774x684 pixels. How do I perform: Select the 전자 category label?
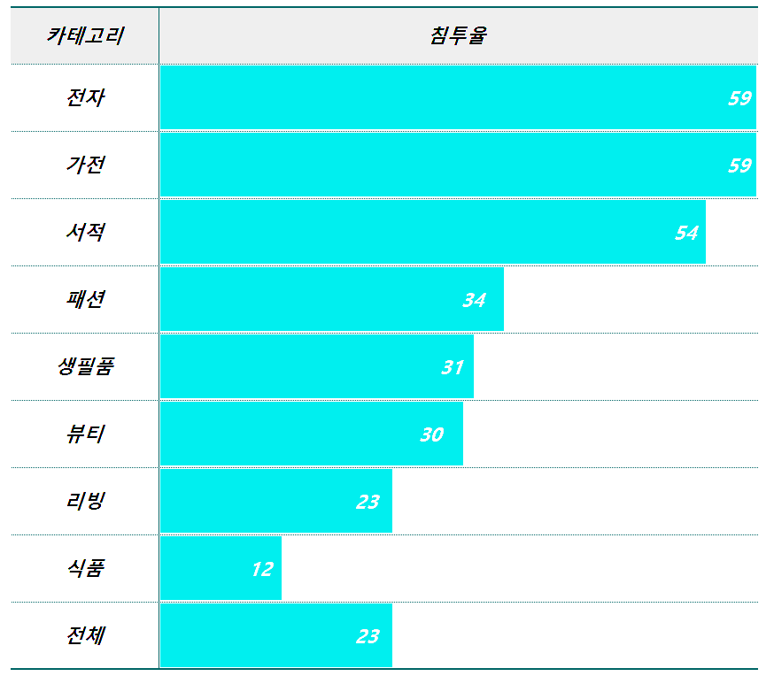[x=85, y=97]
